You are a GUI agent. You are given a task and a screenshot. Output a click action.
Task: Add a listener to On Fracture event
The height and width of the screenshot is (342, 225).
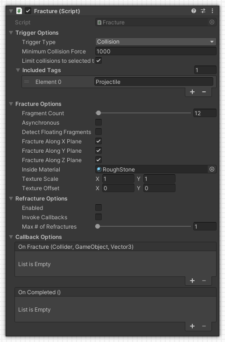tap(192, 281)
